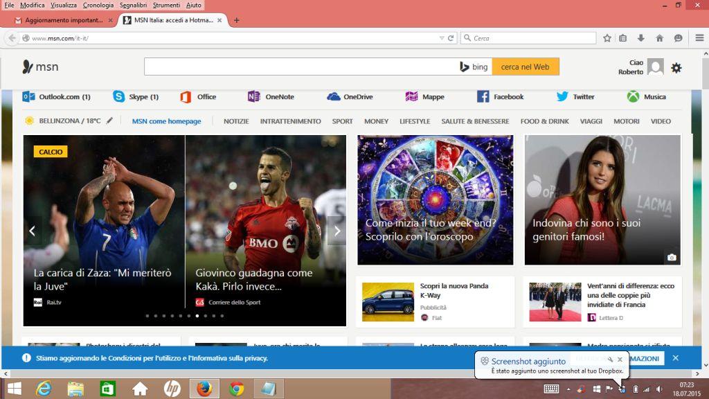This screenshot has height=399, width=709.
Task: Open the horoscope week end story
Action: point(436,200)
